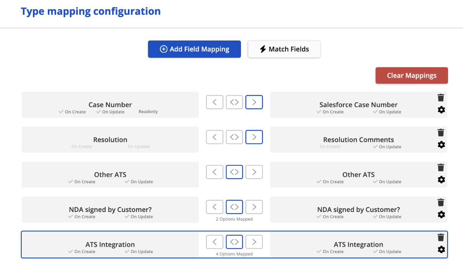The image size is (463, 265).
Task: Click the Match Fields button
Action: [x=284, y=49]
